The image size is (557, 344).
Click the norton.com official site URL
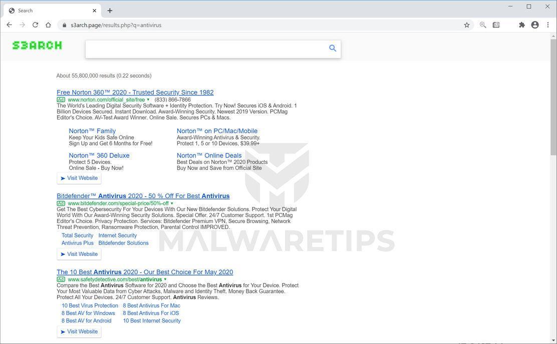click(106, 100)
